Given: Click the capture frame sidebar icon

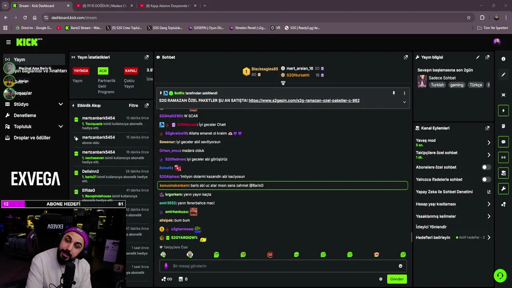Looking at the screenshot, I should [x=503, y=95].
